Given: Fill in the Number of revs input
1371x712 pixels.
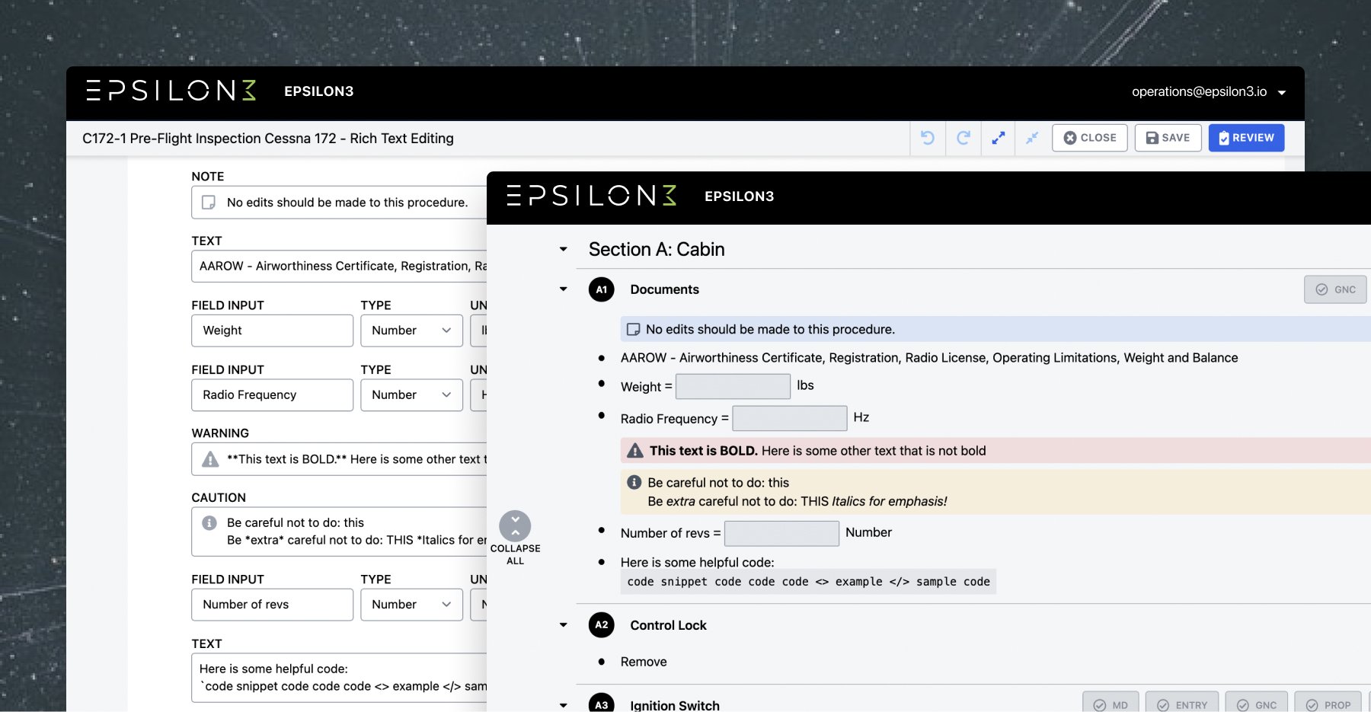Looking at the screenshot, I should point(781,533).
